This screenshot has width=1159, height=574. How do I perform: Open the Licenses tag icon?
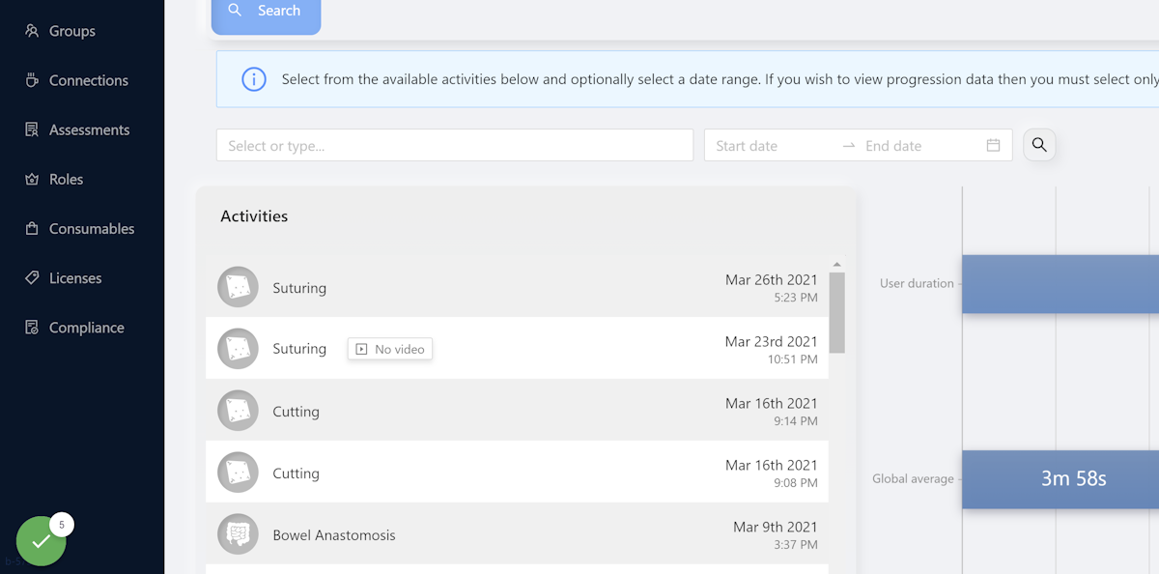point(32,277)
